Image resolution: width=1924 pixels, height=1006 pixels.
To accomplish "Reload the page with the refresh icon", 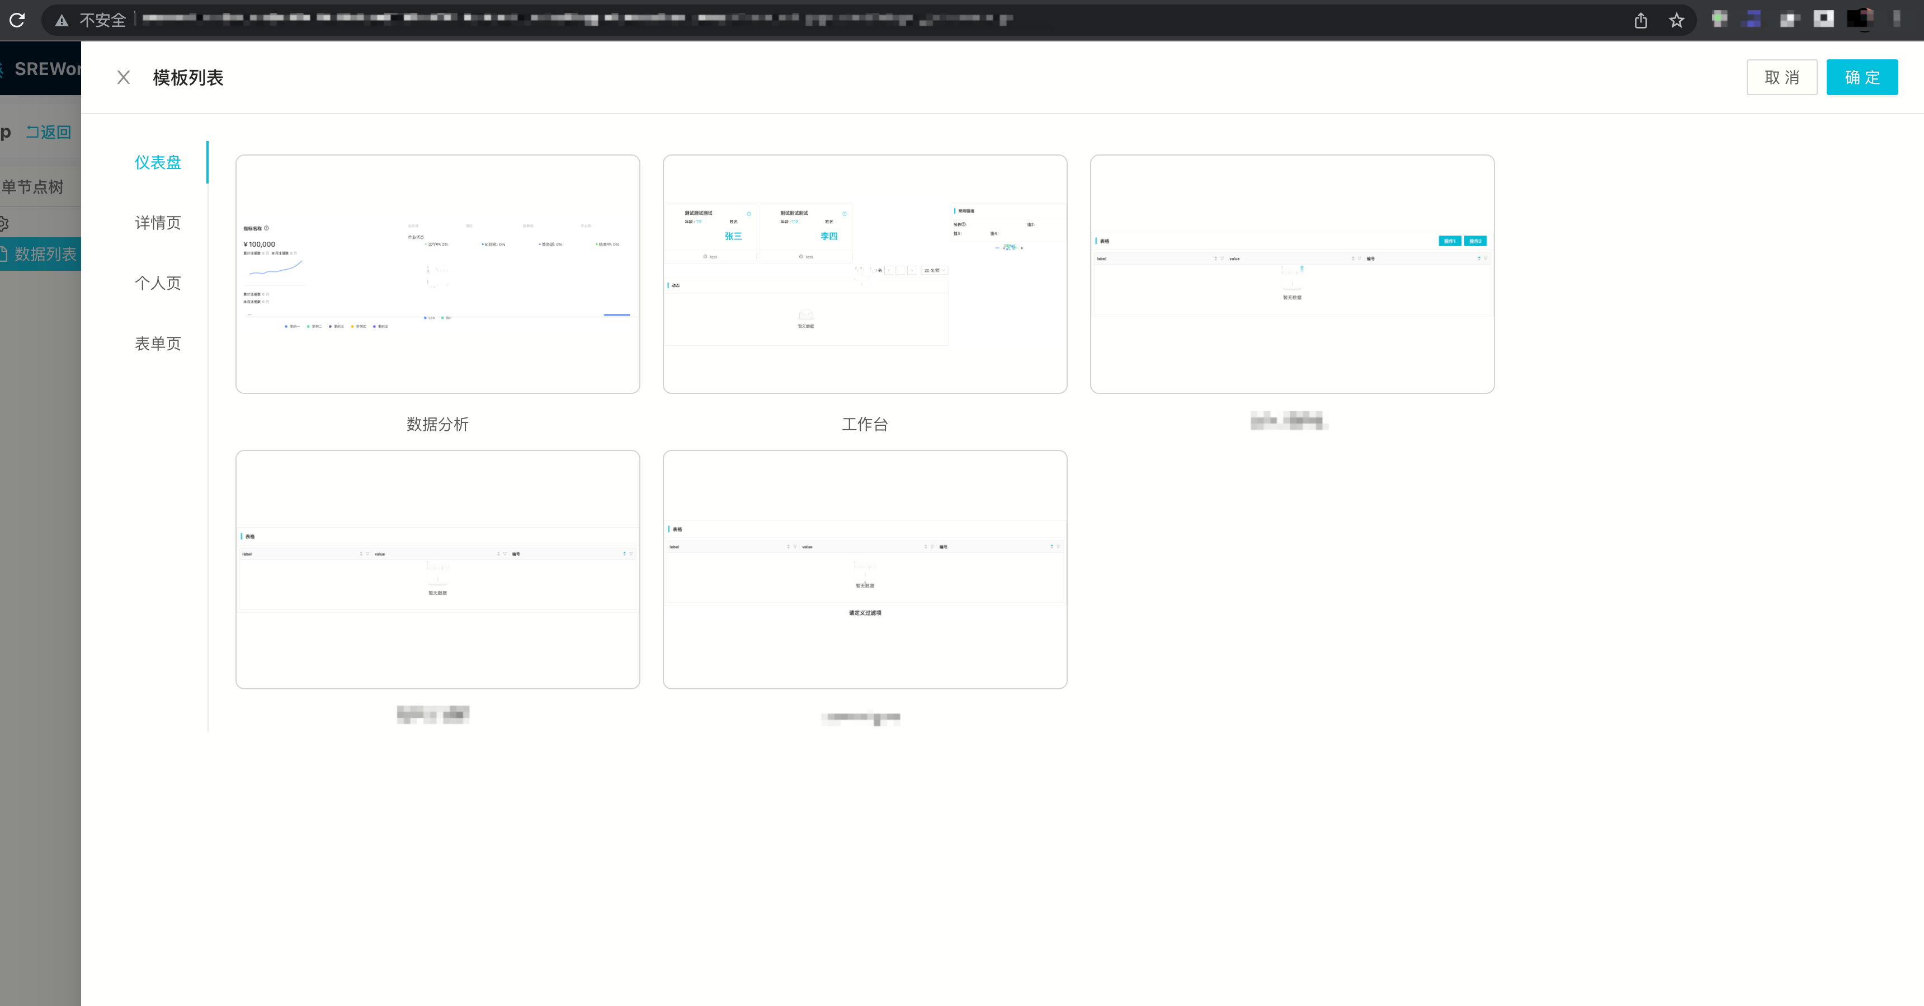I will pyautogui.click(x=17, y=20).
